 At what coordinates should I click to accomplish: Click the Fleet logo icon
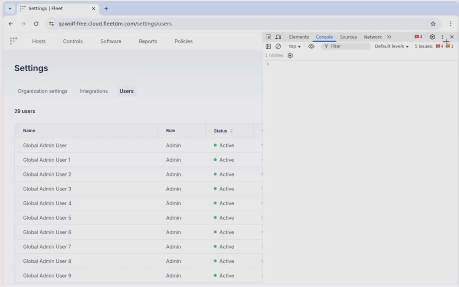(14, 41)
